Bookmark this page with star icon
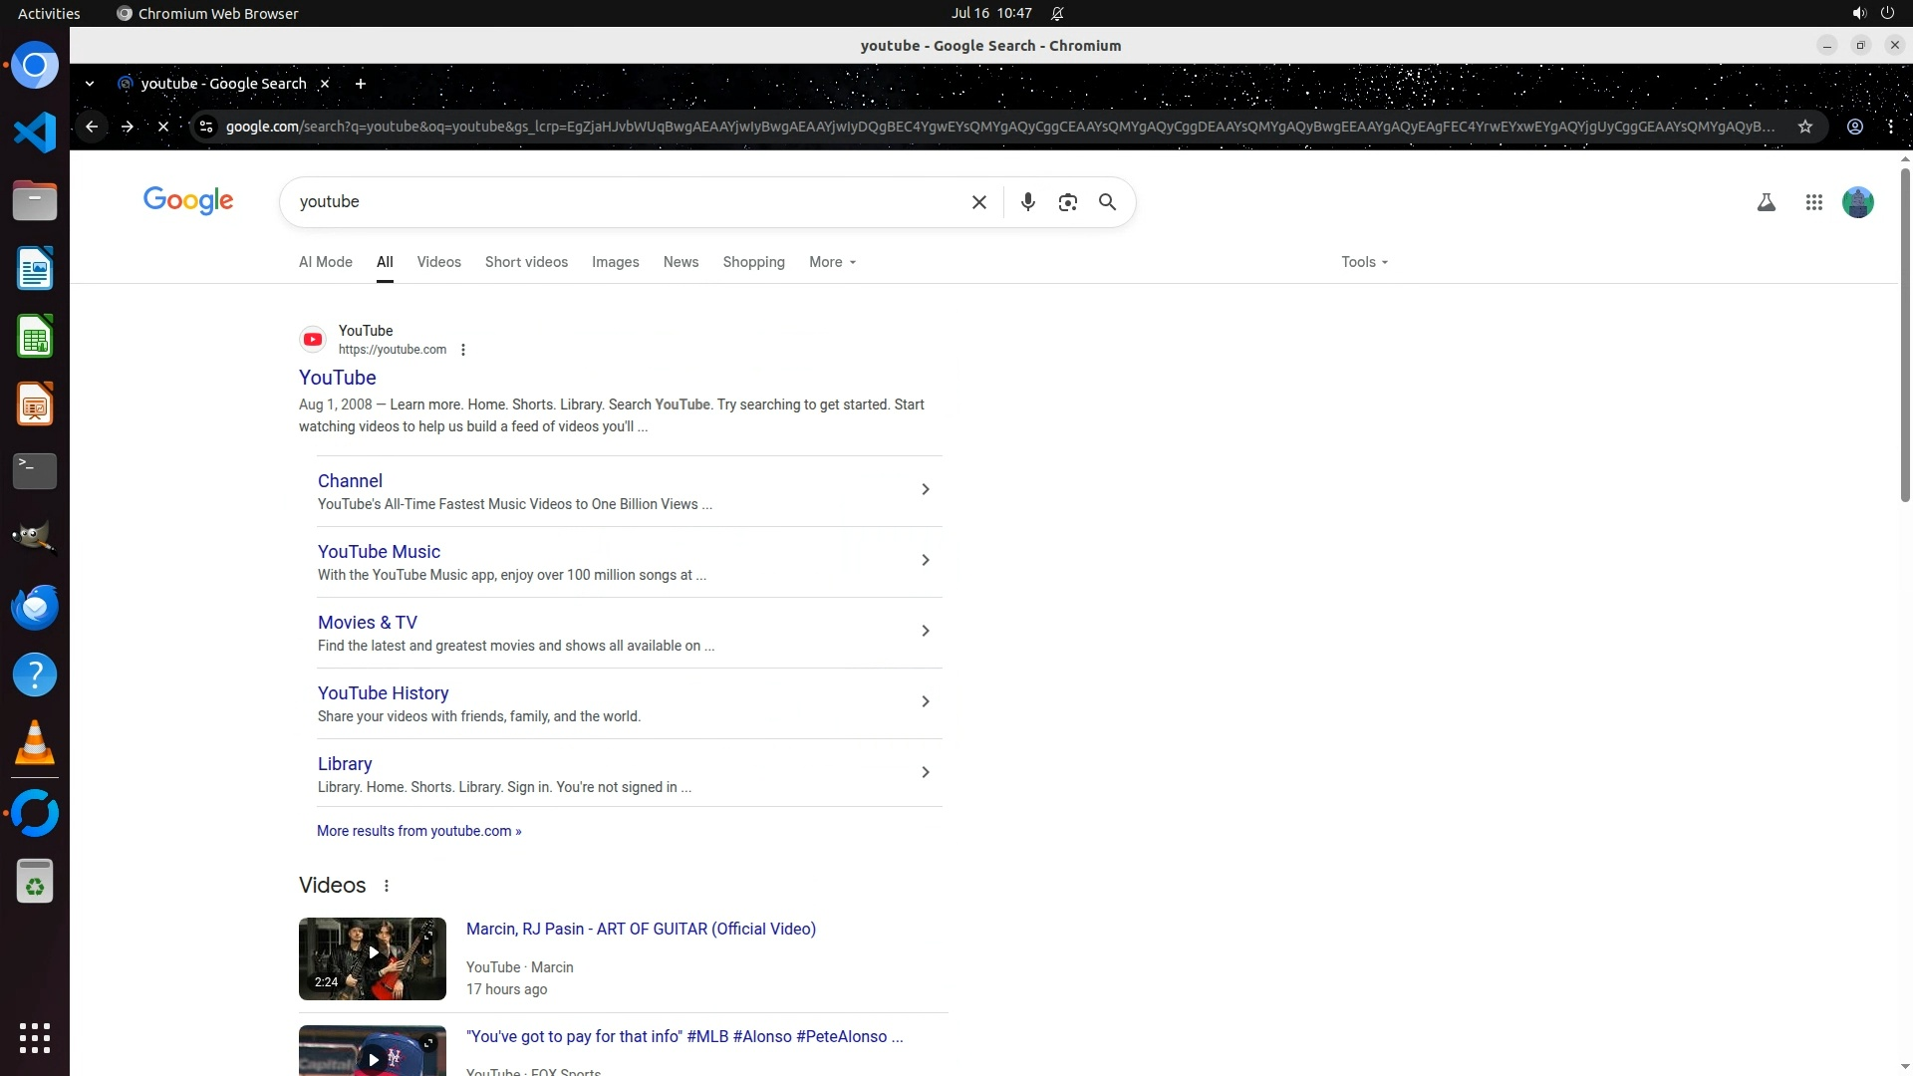 click(1804, 127)
